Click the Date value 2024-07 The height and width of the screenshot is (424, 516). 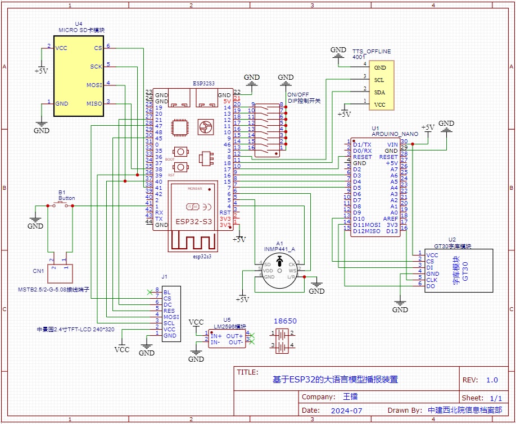pyautogui.click(x=347, y=411)
